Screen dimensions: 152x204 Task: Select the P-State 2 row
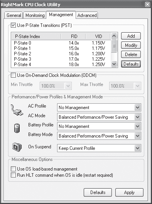(x=61, y=54)
